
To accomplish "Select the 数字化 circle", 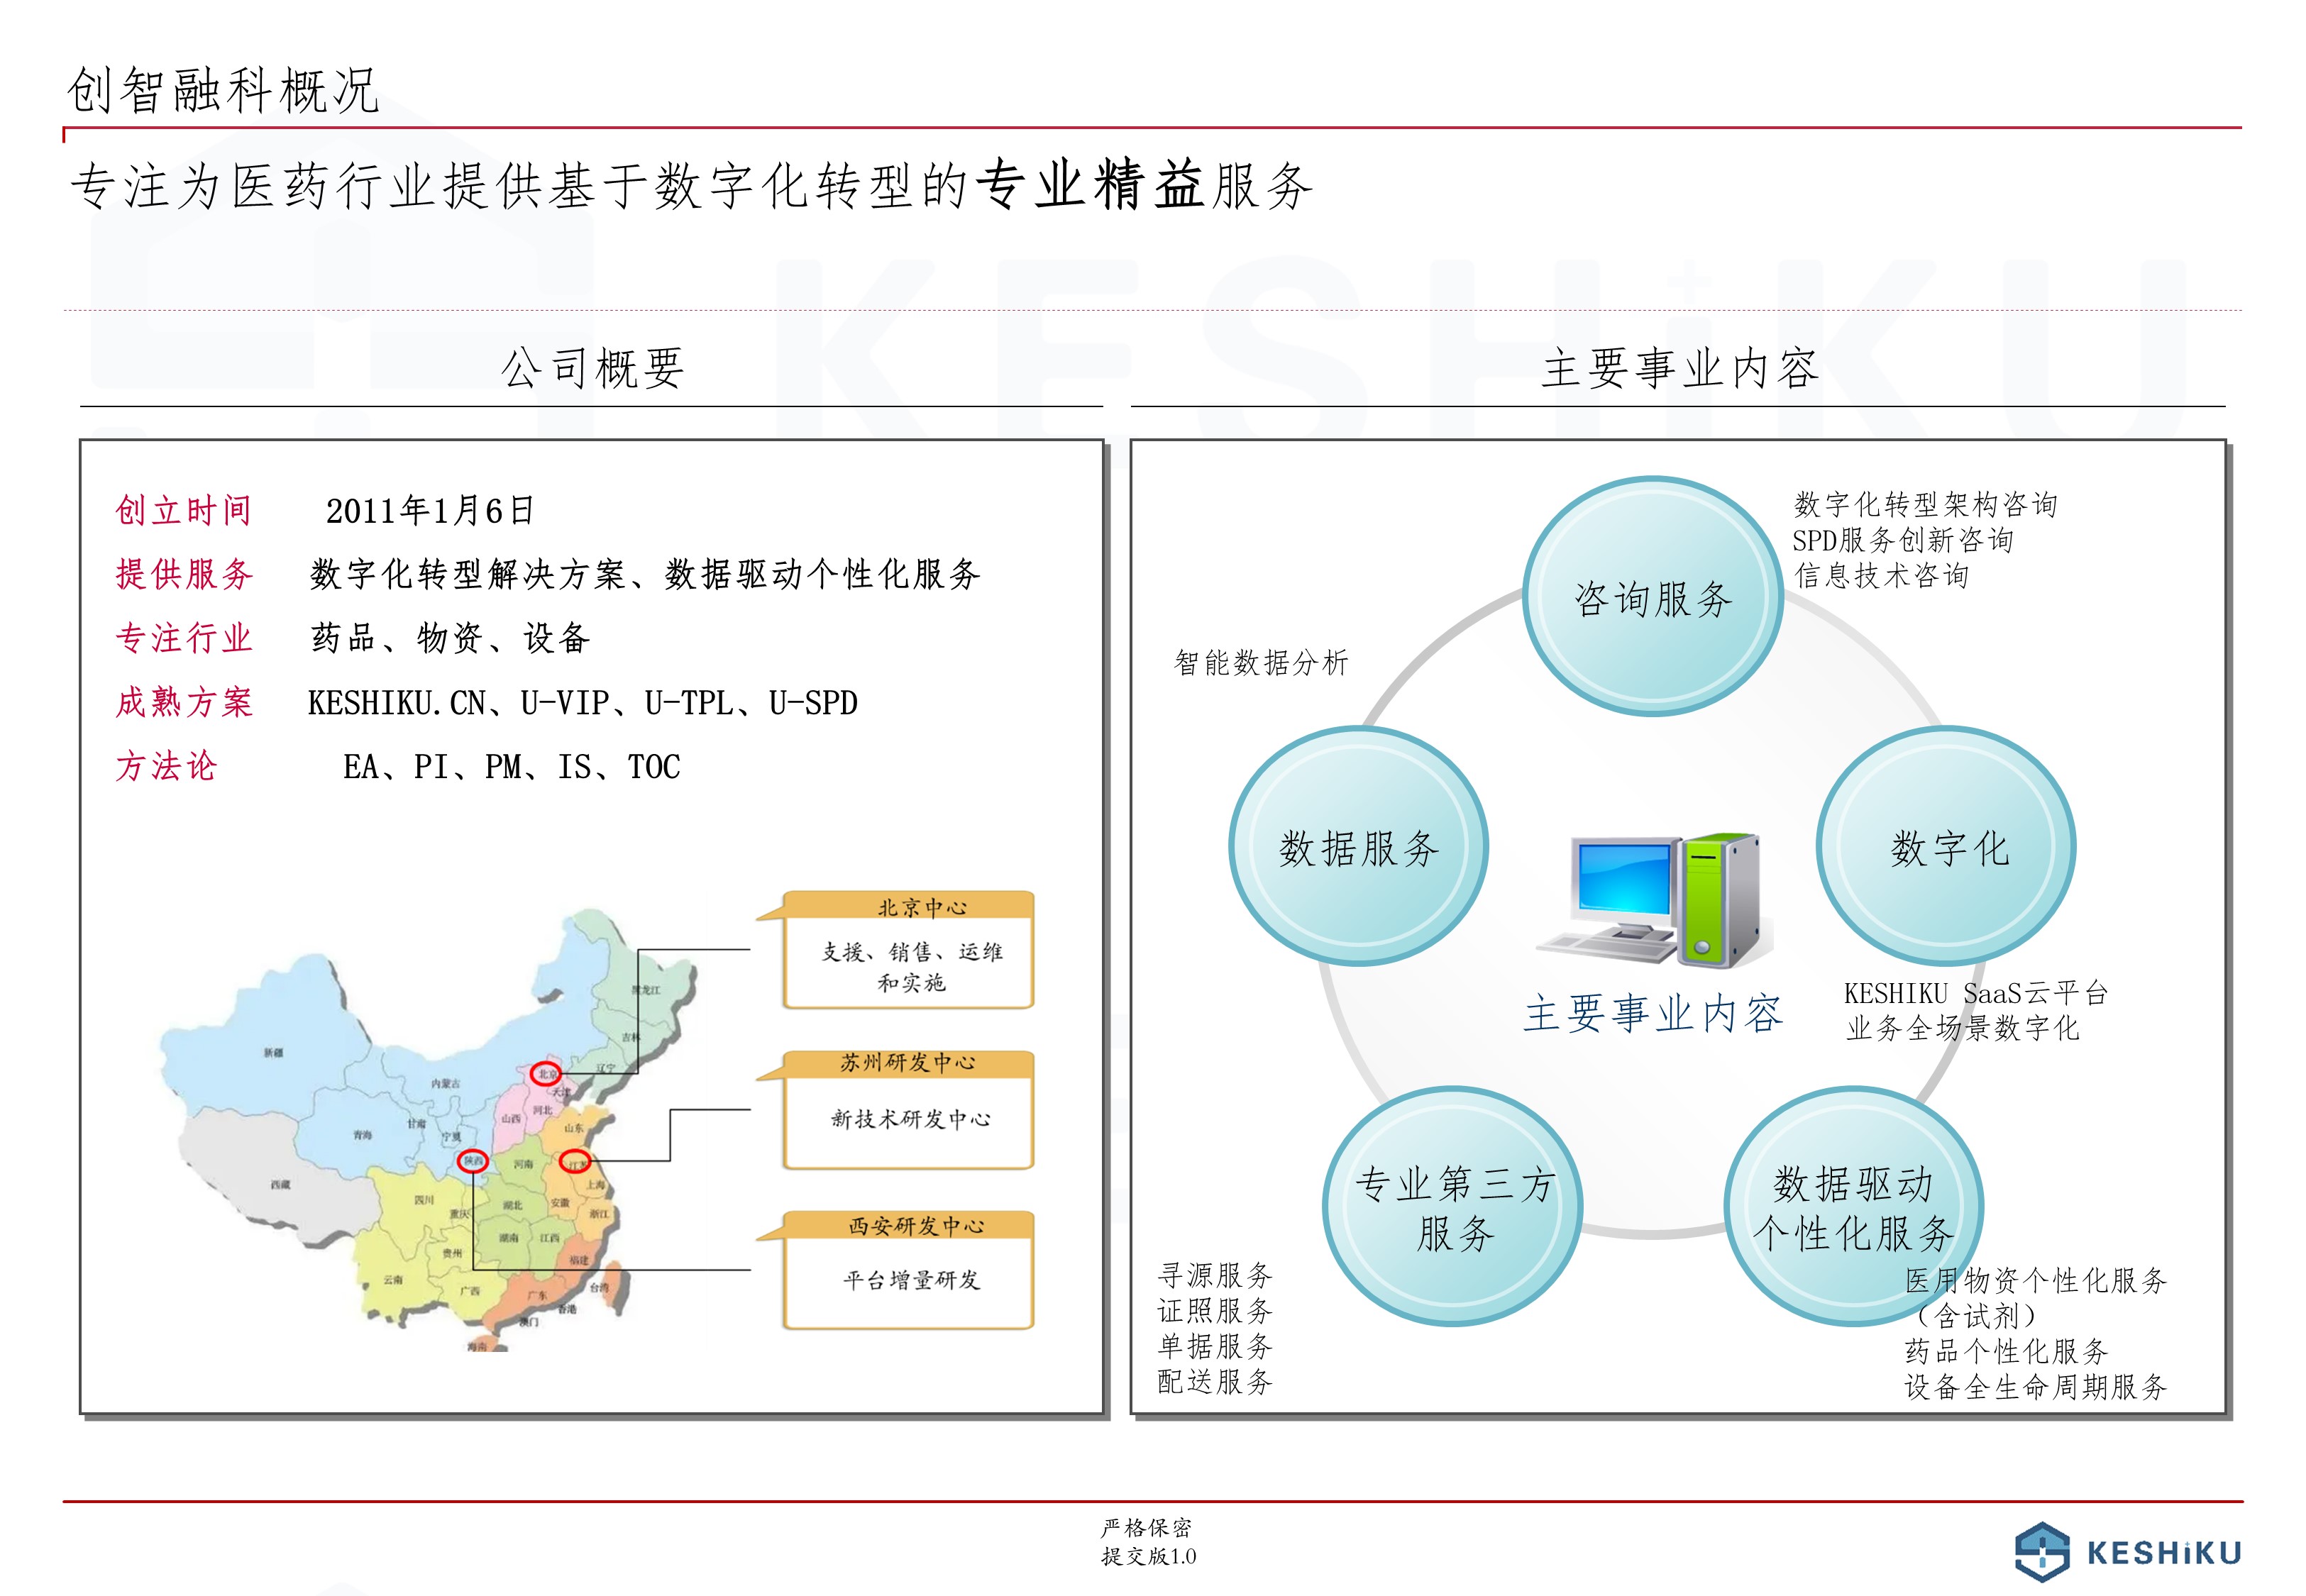I will (x=1946, y=847).
